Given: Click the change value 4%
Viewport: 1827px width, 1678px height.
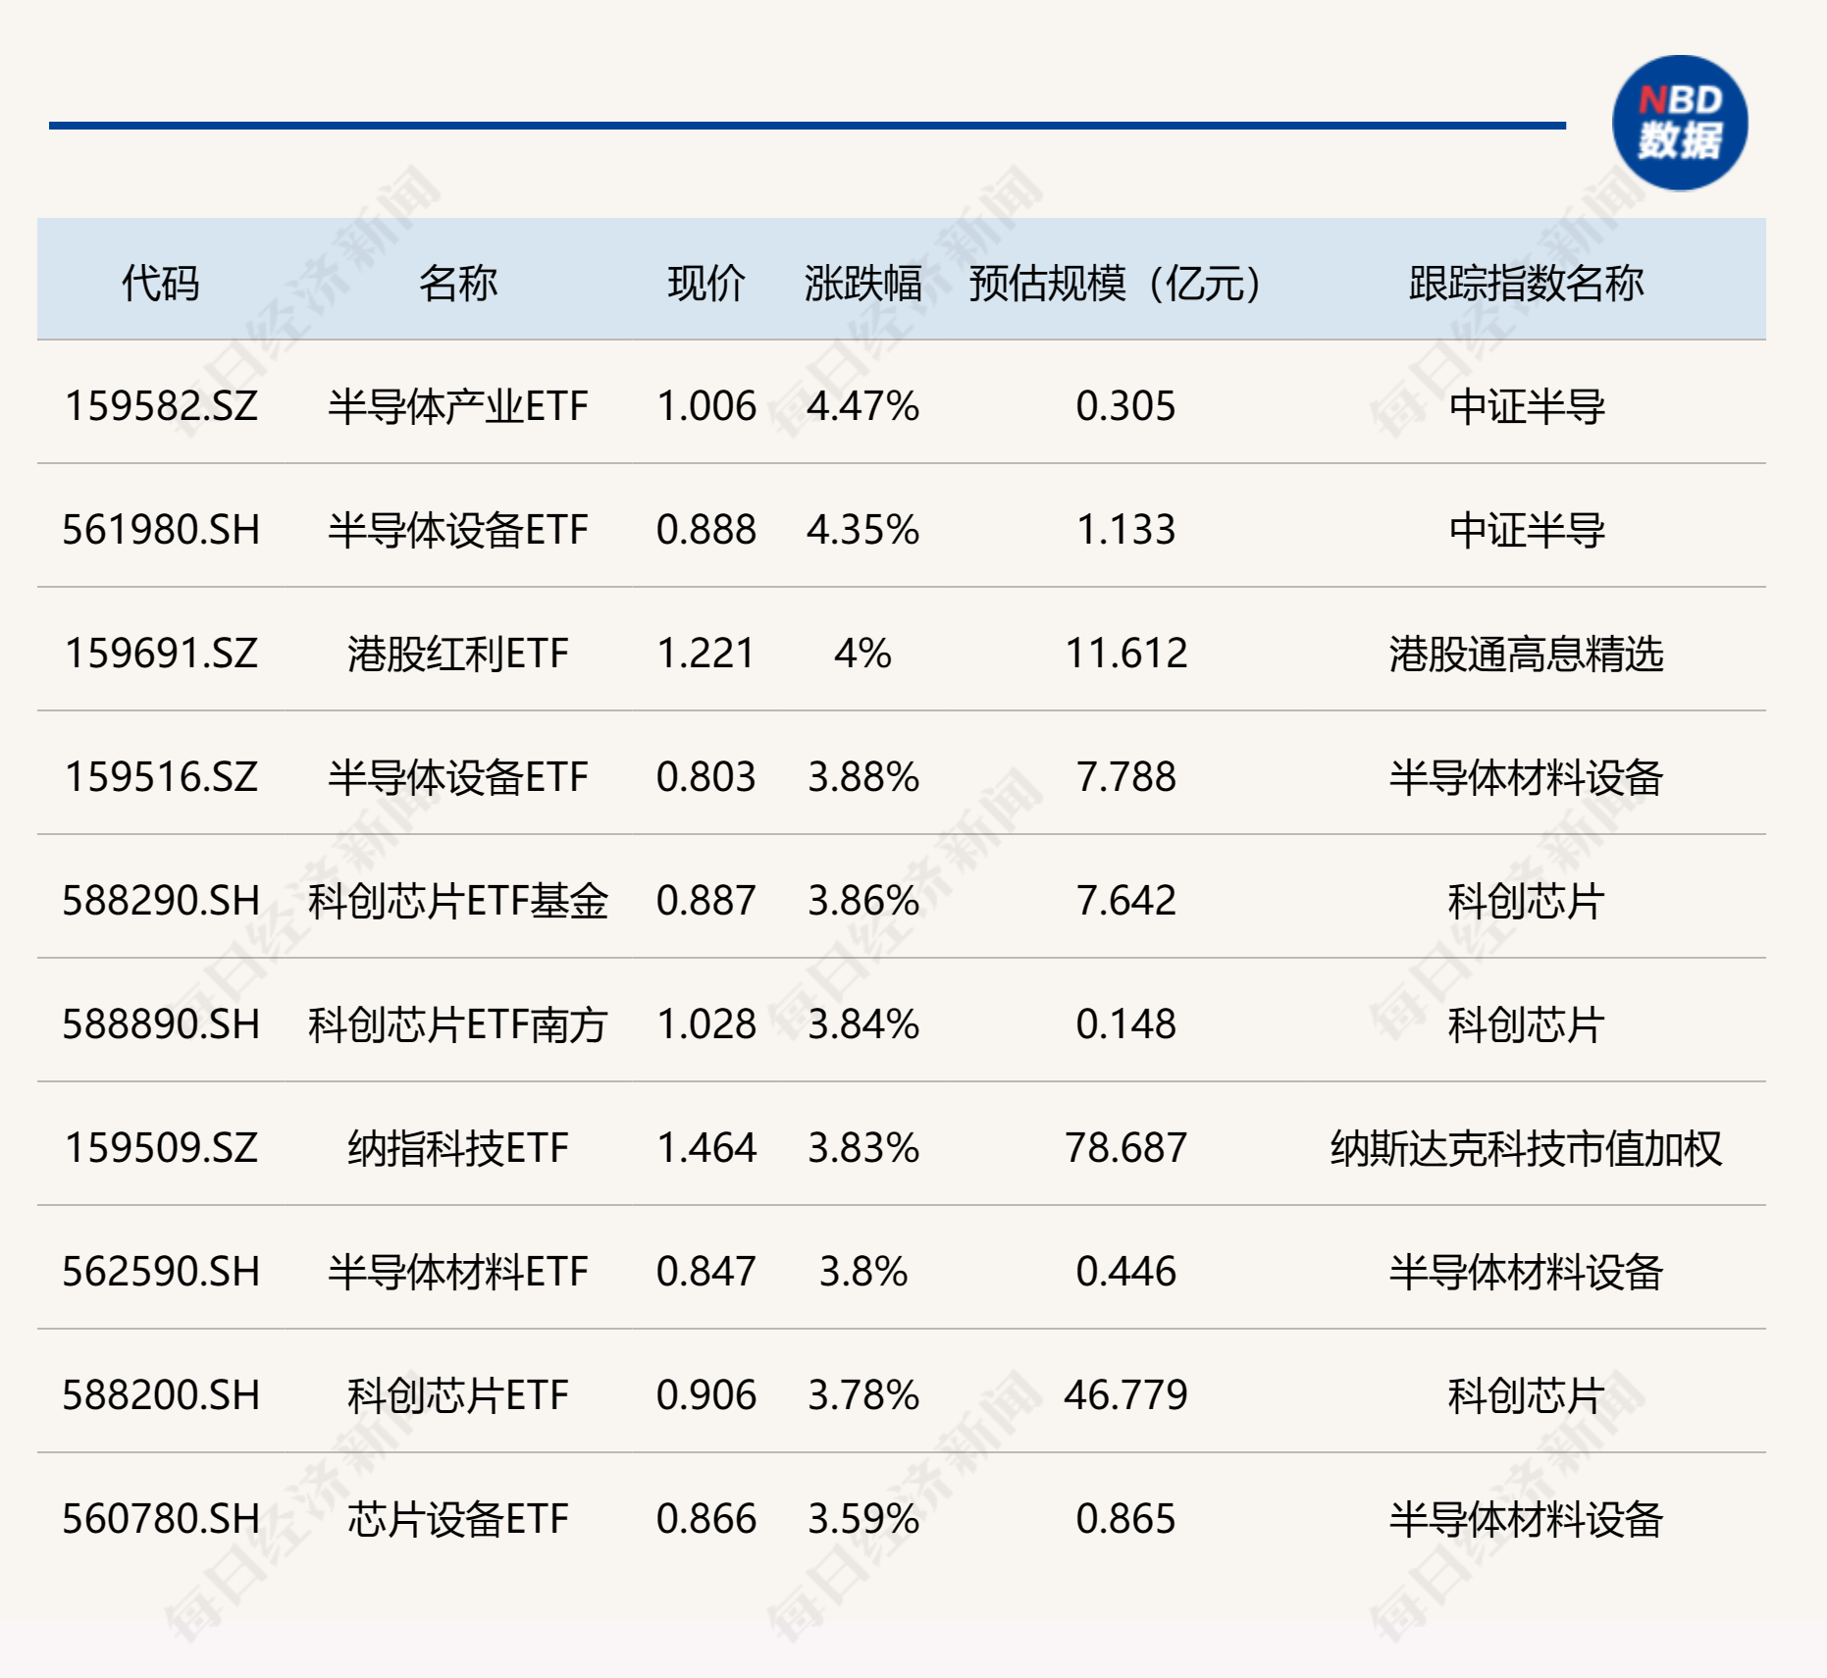Looking at the screenshot, I should (x=863, y=654).
